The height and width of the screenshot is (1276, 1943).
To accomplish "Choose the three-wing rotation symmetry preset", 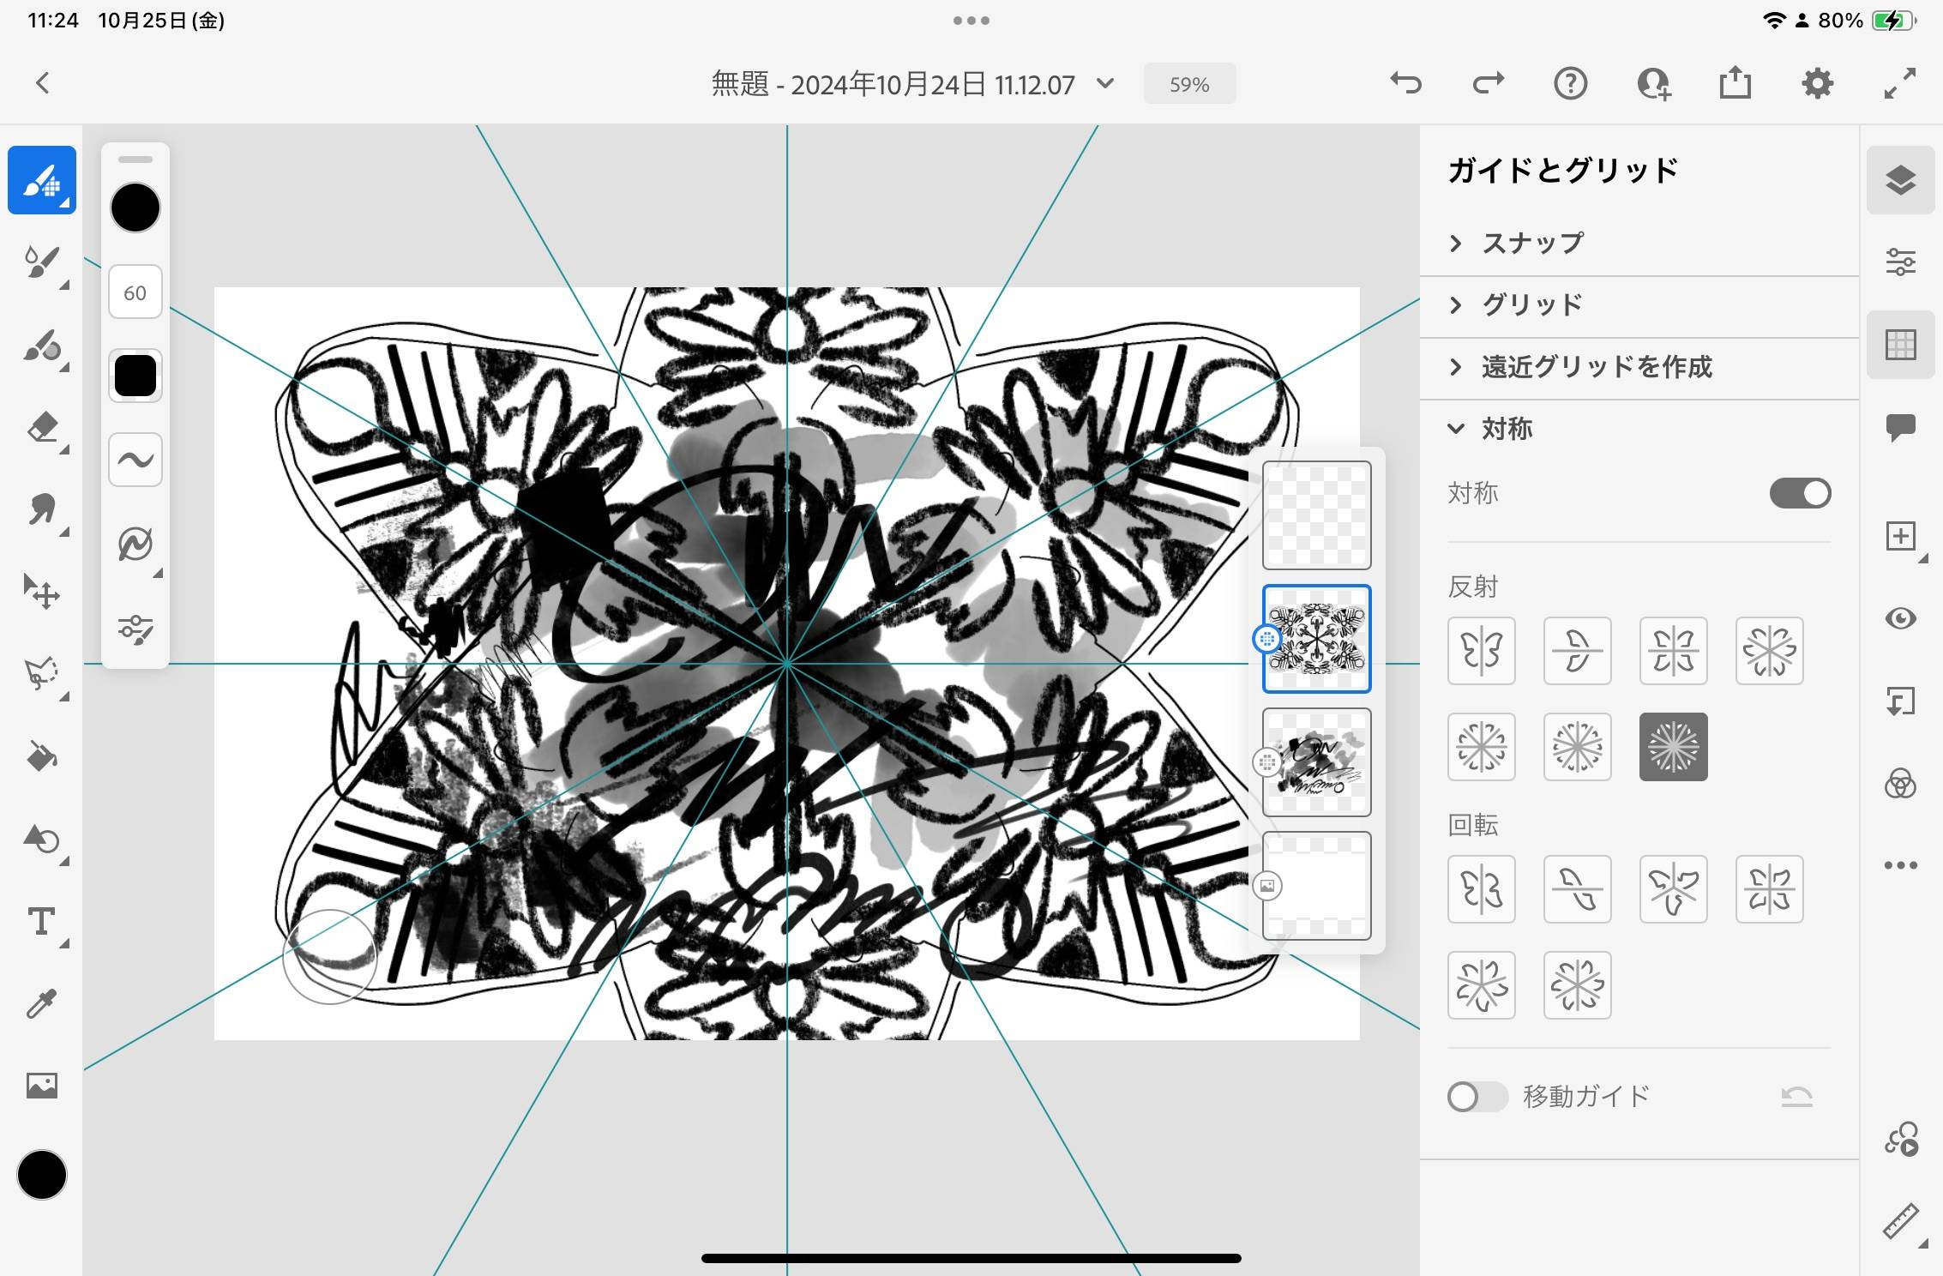I will click(x=1674, y=889).
